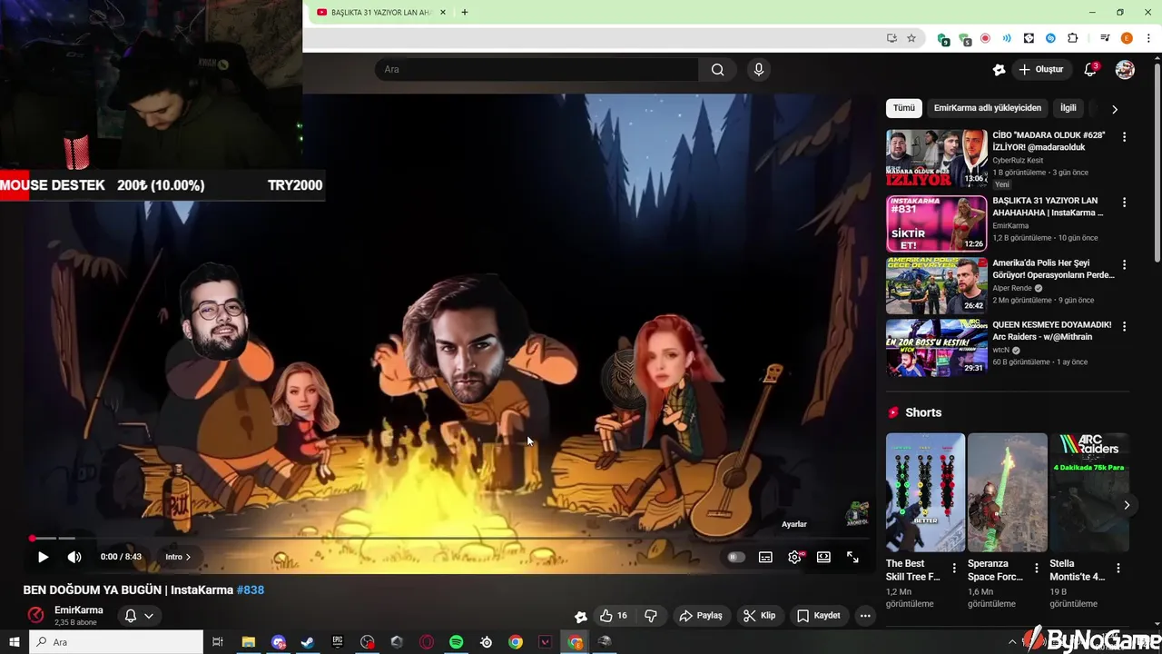Screen dimensions: 1162x654
Task: Open Windows Start menu
Action: [x=14, y=642]
